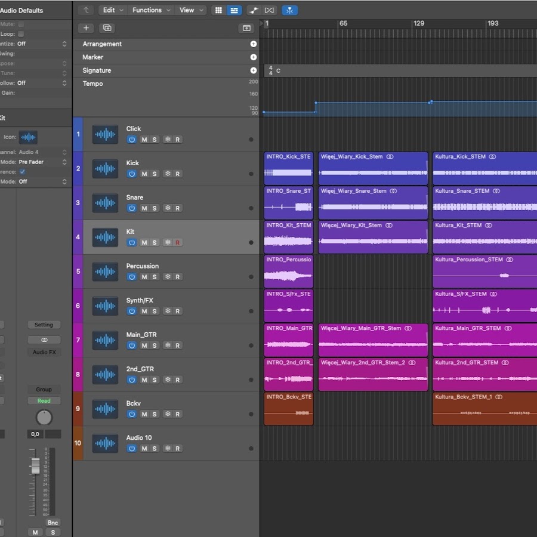Mute the channel strip with M button
The width and height of the screenshot is (537, 537).
click(35, 532)
